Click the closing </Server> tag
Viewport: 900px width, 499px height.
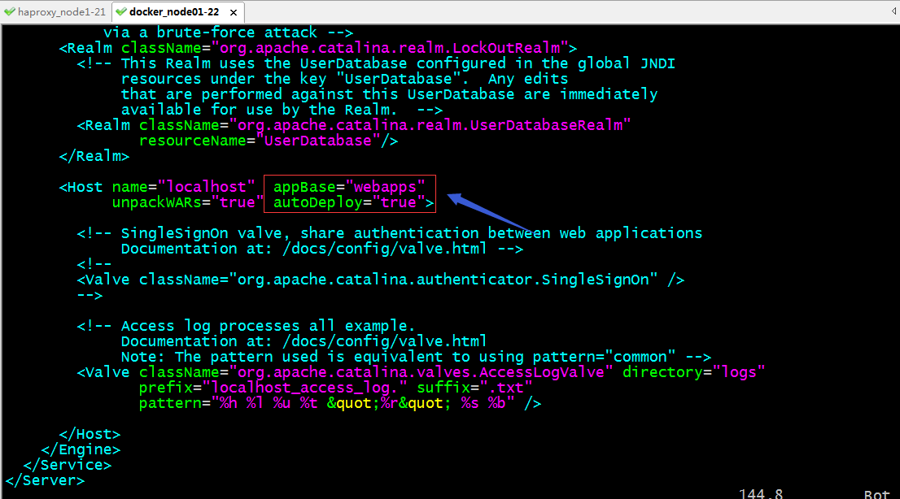point(46,480)
